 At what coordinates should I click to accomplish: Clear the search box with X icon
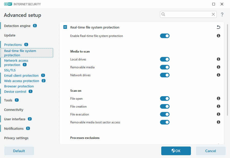213,14
